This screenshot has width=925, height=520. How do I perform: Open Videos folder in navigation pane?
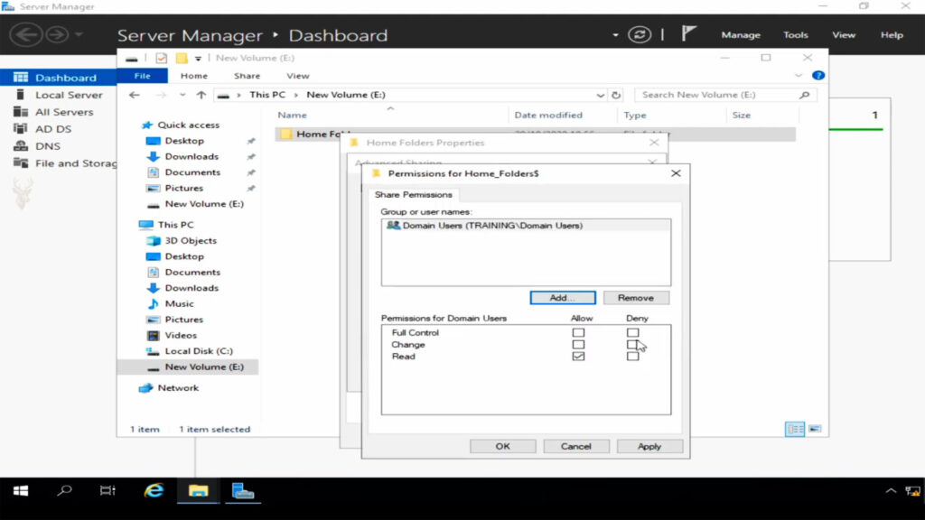click(x=181, y=335)
